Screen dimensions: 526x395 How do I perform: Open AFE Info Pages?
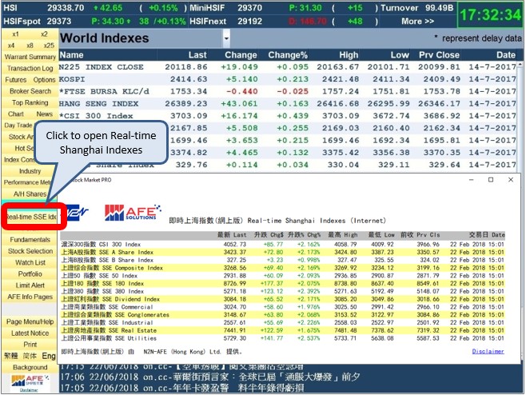tap(30, 297)
